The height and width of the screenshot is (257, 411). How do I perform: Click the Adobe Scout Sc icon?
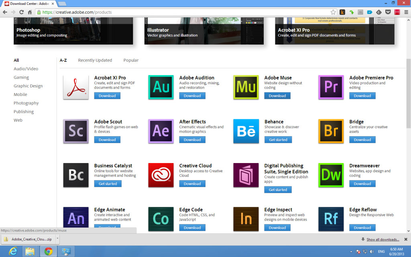click(x=75, y=131)
